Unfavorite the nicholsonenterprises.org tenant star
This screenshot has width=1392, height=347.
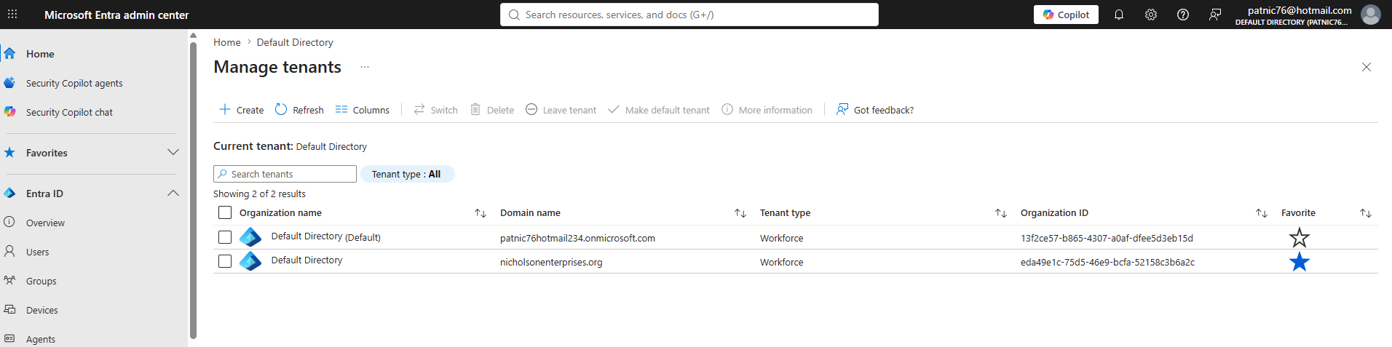pyautogui.click(x=1300, y=262)
